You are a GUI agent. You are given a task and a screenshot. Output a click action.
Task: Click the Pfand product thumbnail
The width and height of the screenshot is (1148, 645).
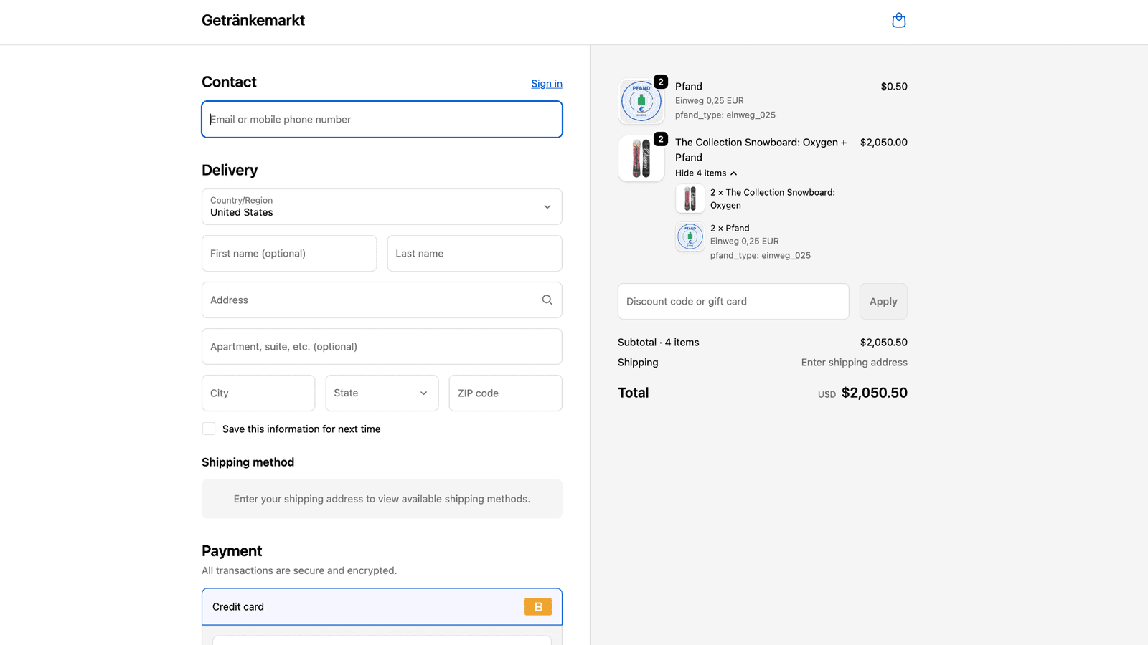tap(641, 100)
